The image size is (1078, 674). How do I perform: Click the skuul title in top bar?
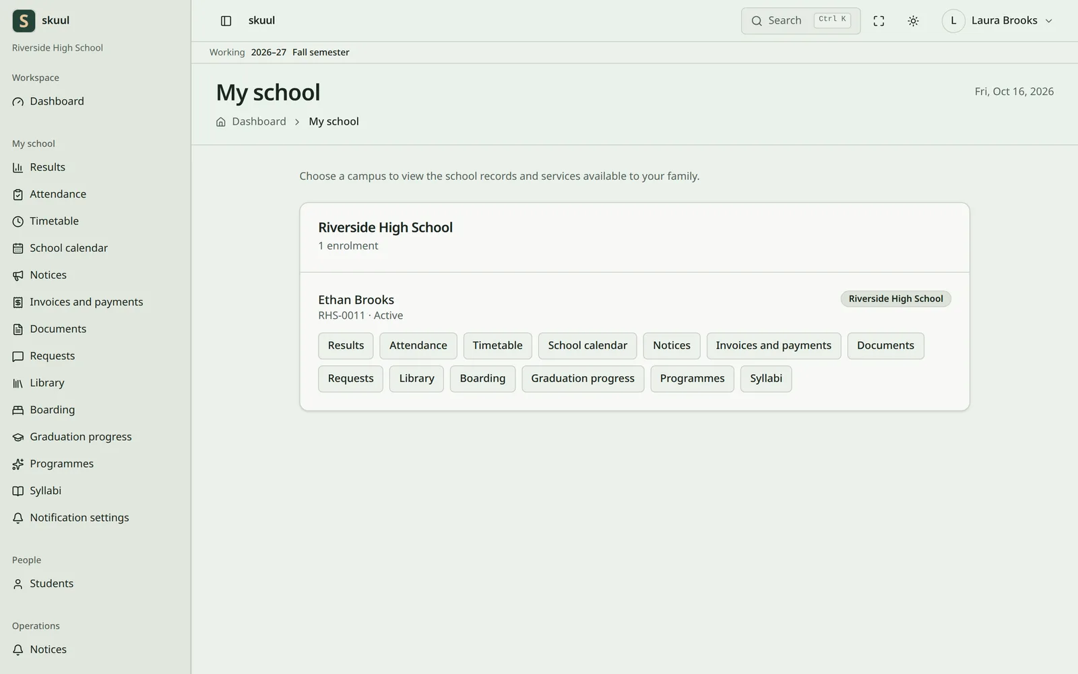(x=261, y=20)
